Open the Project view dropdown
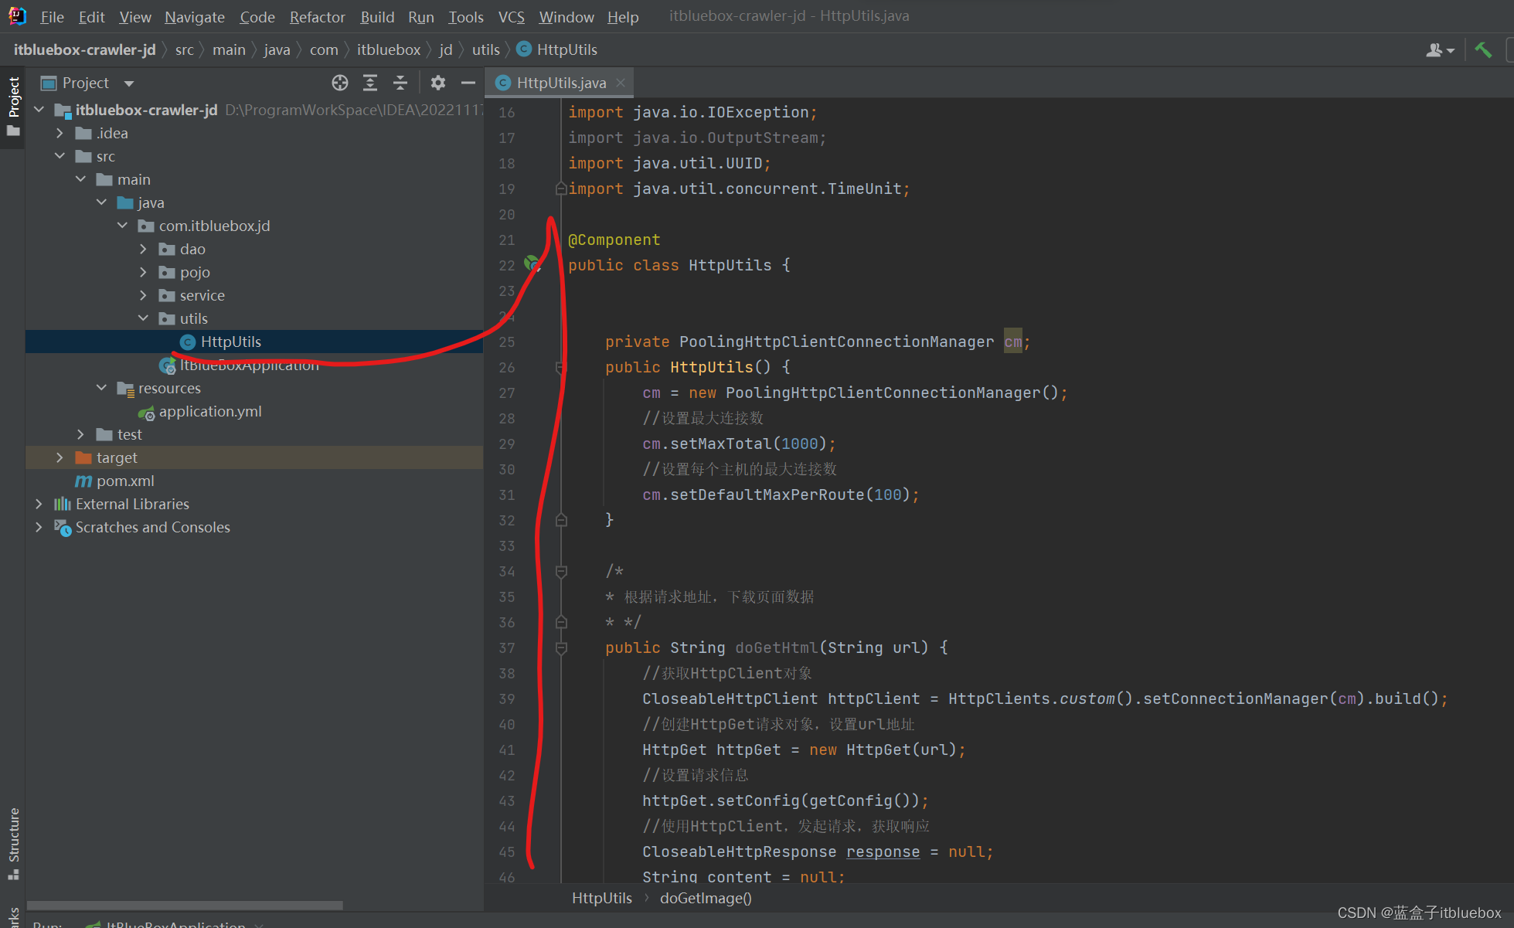 (129, 83)
